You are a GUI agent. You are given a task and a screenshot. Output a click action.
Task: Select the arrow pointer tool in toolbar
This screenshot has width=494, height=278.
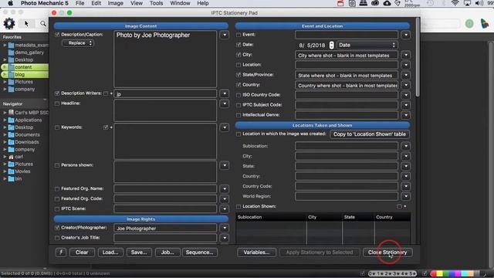point(26,24)
